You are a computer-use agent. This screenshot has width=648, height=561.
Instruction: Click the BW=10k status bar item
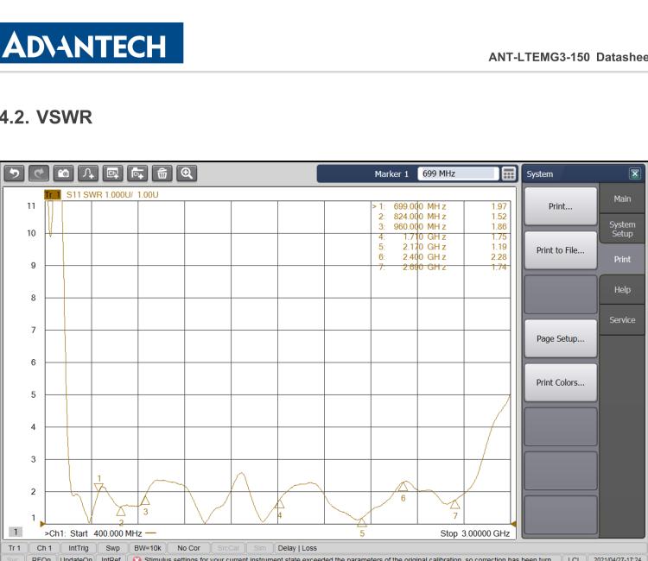pos(146,547)
